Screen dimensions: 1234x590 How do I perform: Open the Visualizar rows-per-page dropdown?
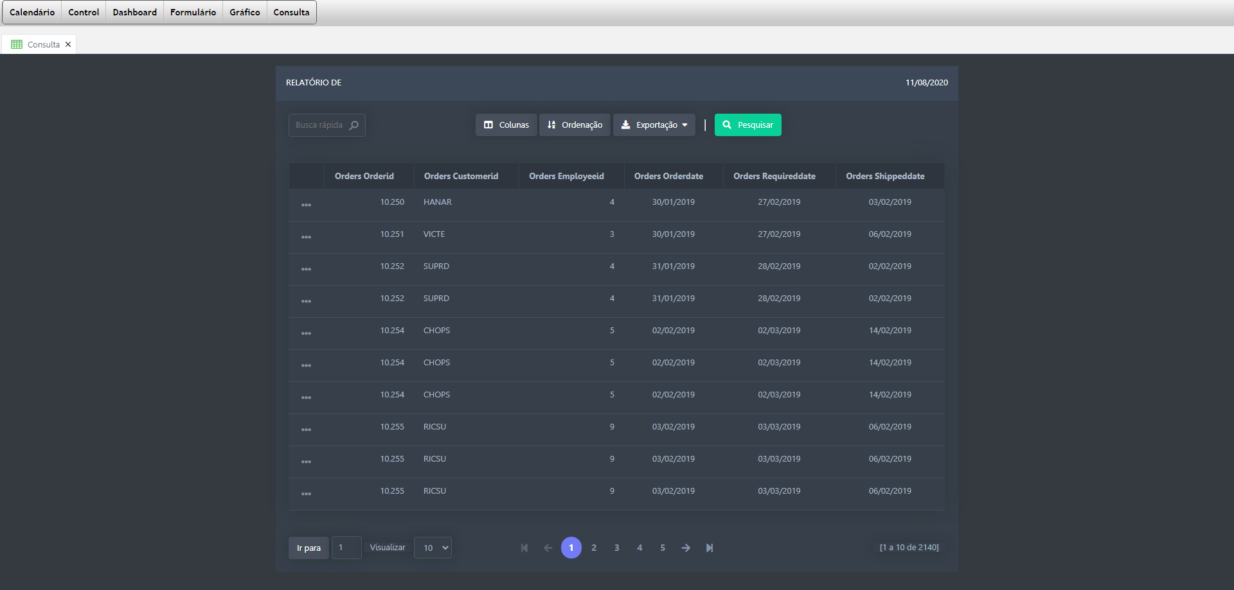(x=433, y=548)
